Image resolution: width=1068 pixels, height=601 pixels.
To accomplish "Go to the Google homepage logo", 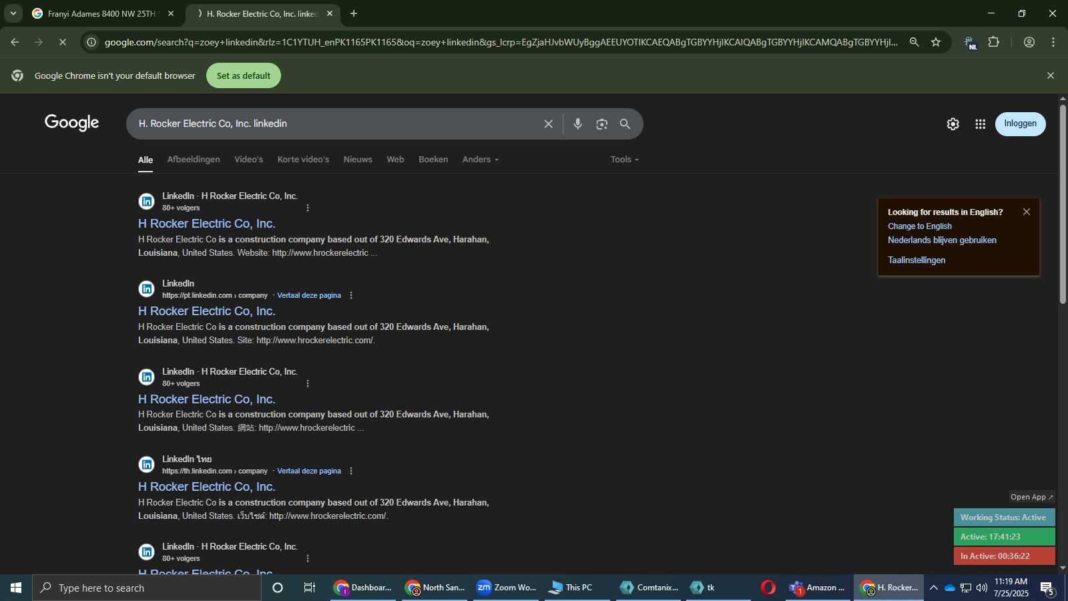I will pos(72,123).
